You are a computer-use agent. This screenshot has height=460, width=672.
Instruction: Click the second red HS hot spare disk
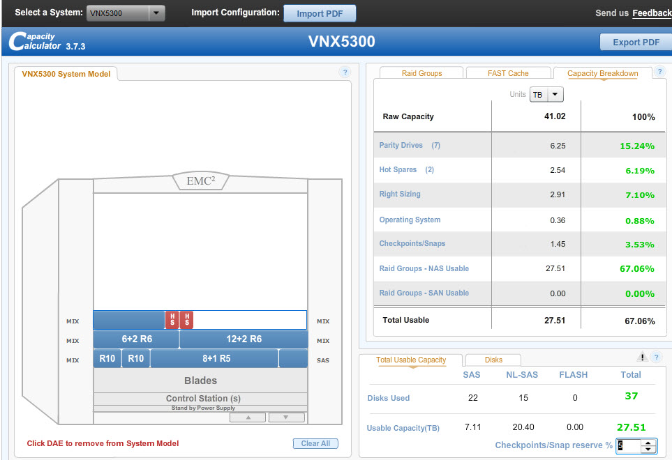[187, 320]
